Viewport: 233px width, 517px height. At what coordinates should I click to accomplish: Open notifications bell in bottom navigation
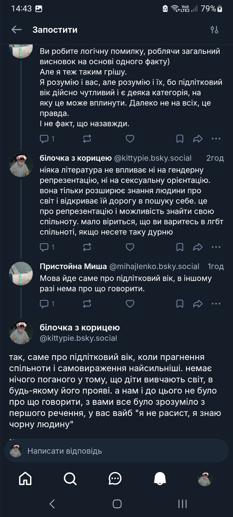pos(160,478)
